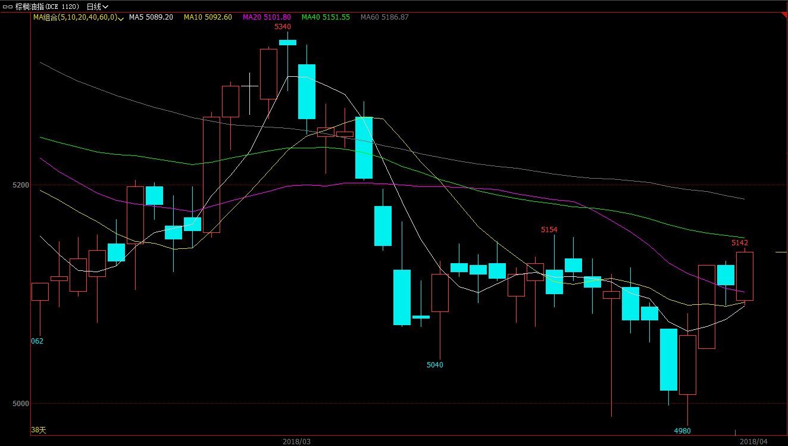Select the candlestick above the 5040 label

point(440,292)
